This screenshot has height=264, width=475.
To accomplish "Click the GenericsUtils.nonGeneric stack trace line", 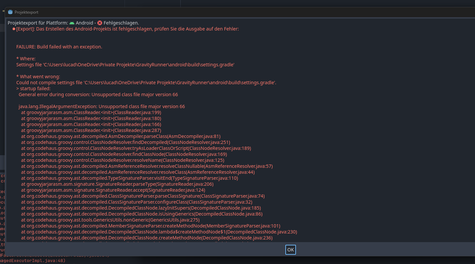I will [x=110, y=220].
